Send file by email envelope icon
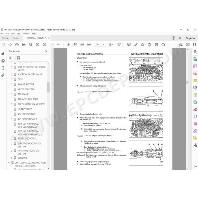Viewport: 198px width, 198px height. tap(188, 45)
